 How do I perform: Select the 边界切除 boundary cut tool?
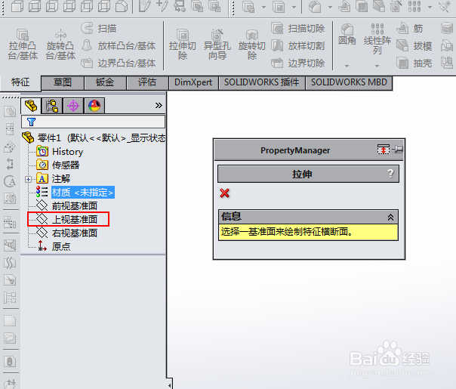[x=298, y=63]
